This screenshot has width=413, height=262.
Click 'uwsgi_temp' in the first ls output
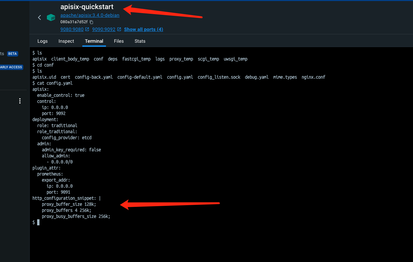tap(236, 59)
